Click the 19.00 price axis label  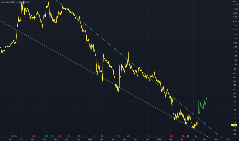click(235, 52)
